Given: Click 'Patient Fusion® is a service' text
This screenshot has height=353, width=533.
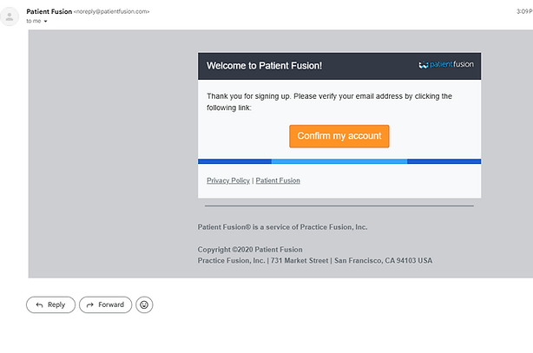Looking at the screenshot, I should (282, 227).
